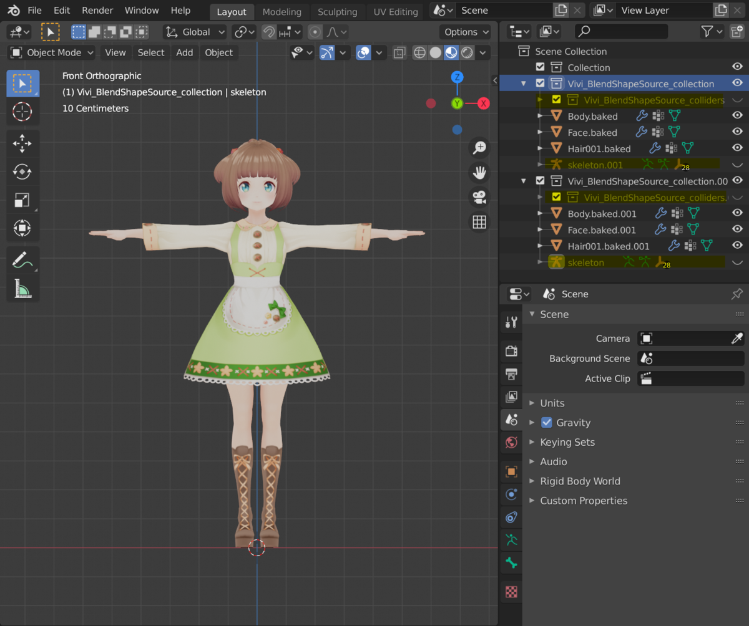
Task: Switch to the Sculpting workspace tab
Action: pyautogui.click(x=338, y=12)
